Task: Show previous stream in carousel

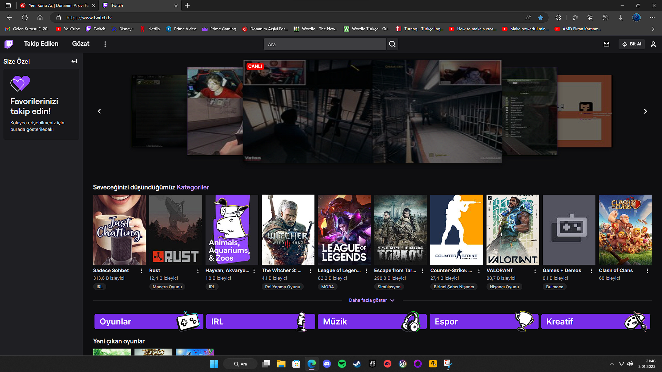Action: [x=99, y=111]
